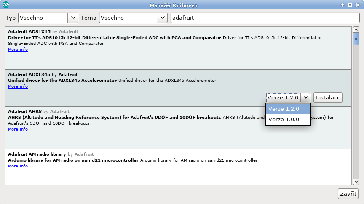The image size is (364, 204).
Task: Click the scrollbar up arrow
Action: 356,30
